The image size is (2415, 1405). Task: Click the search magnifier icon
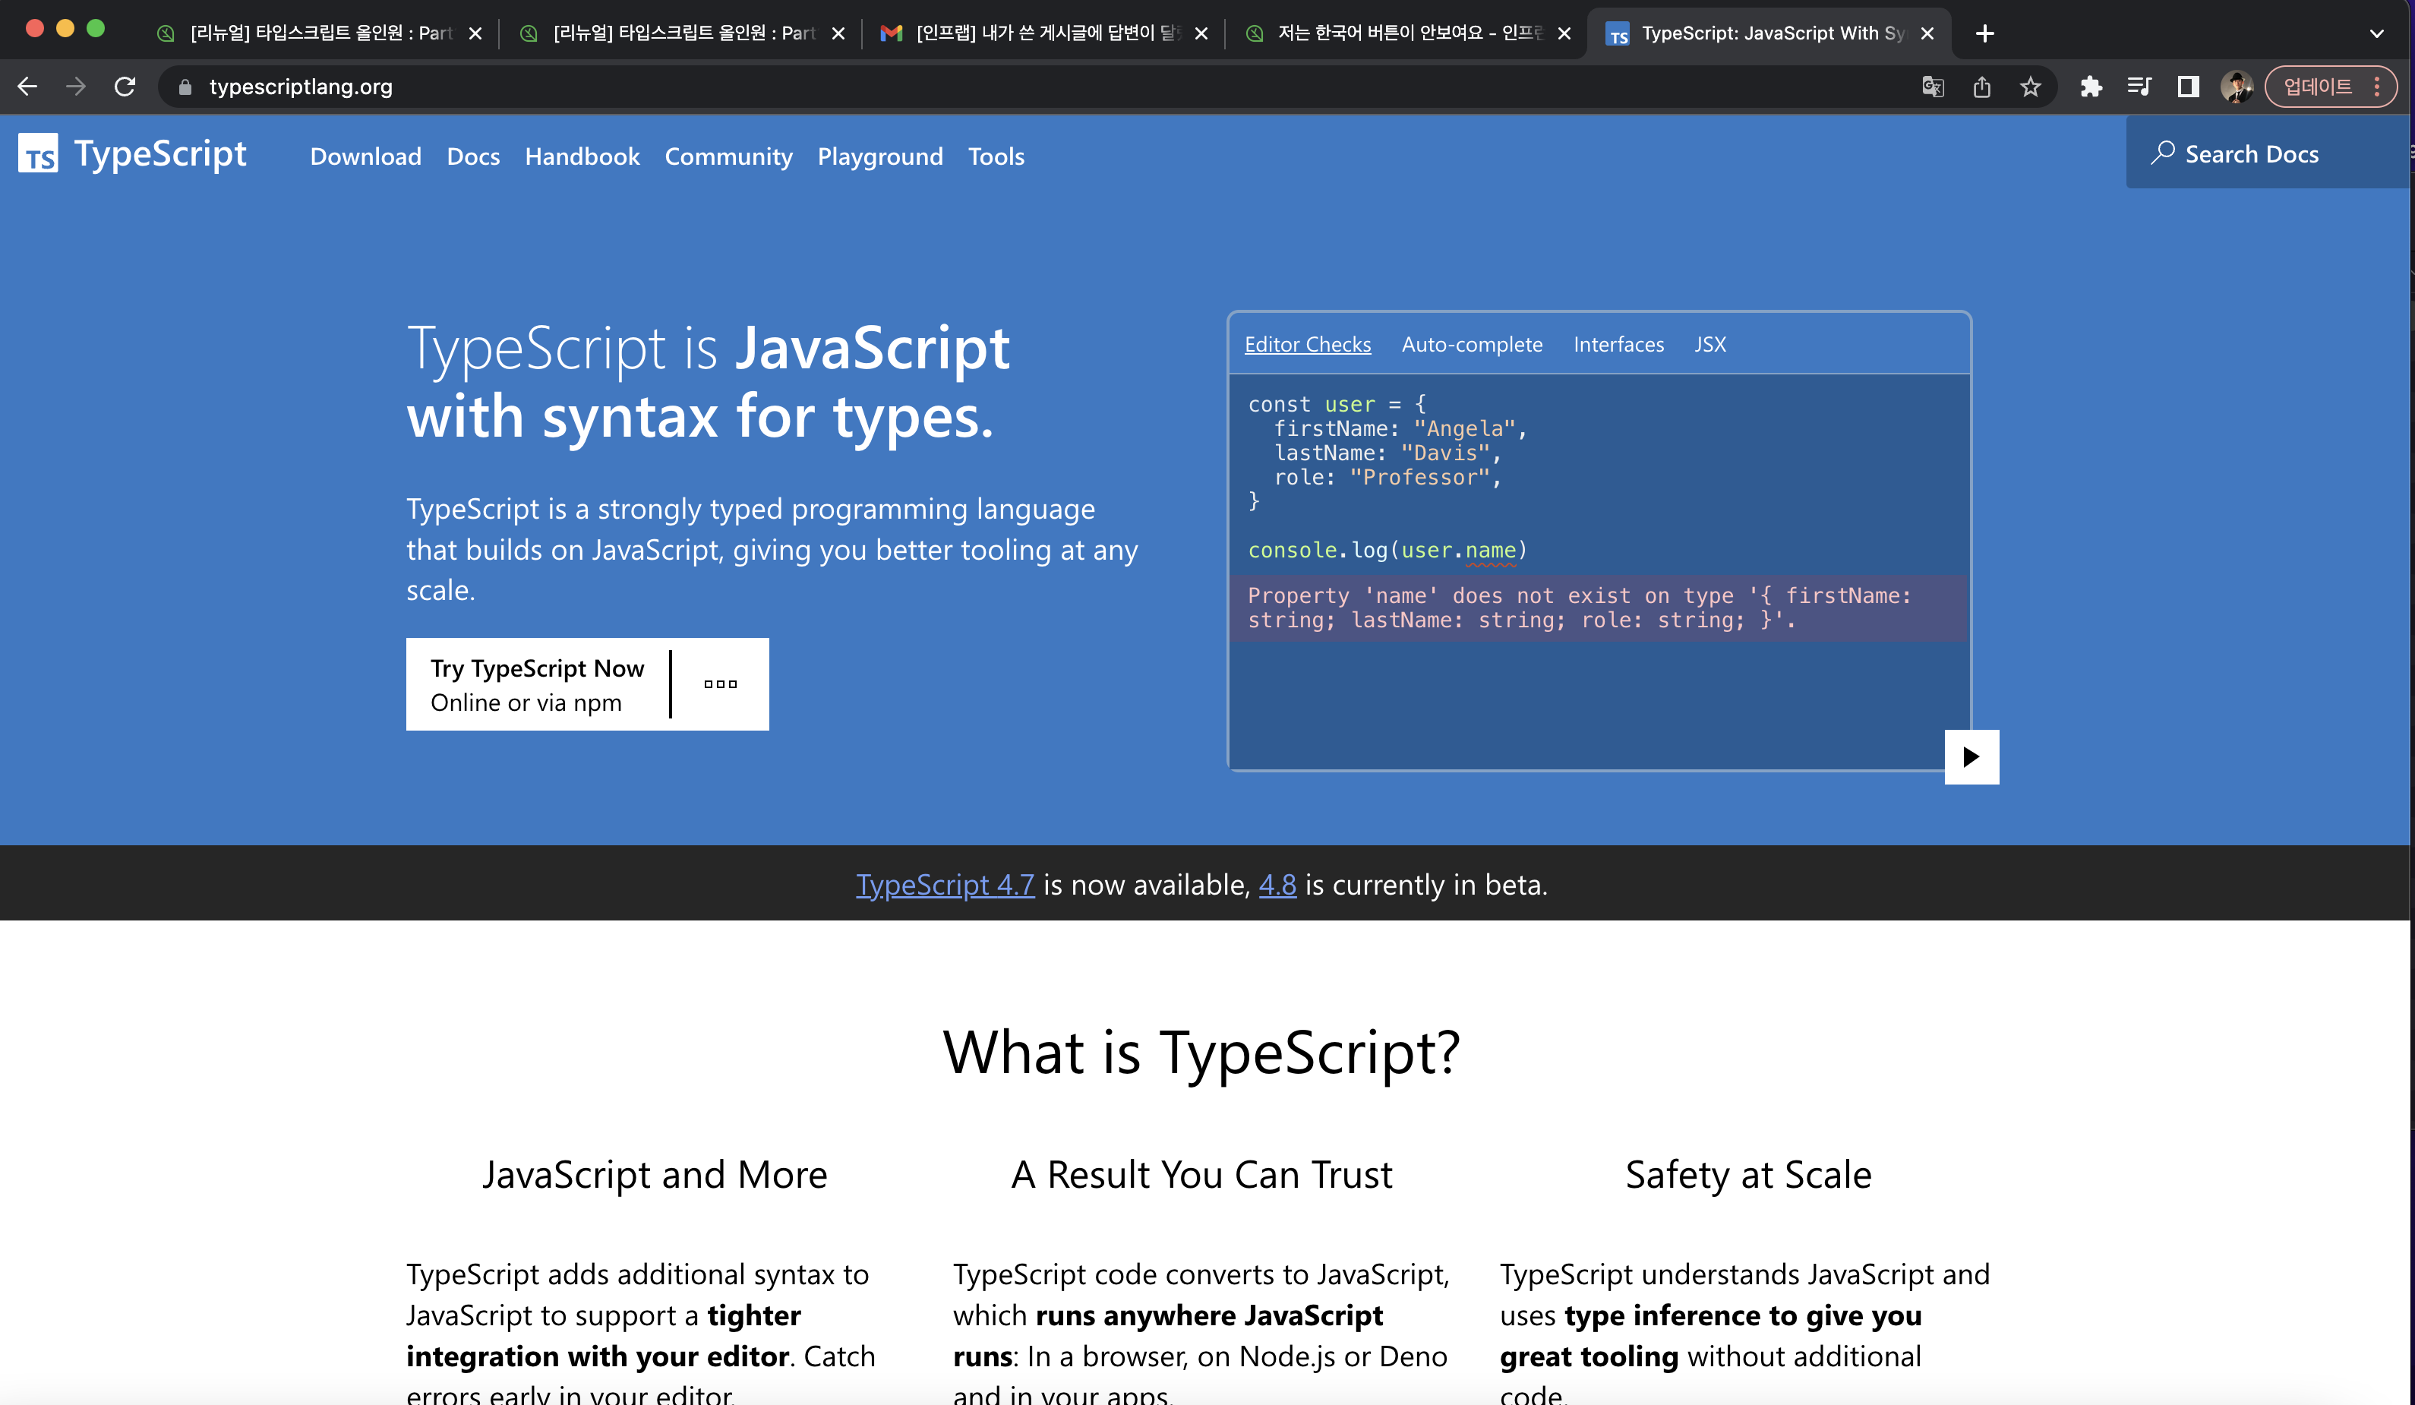(x=2162, y=153)
